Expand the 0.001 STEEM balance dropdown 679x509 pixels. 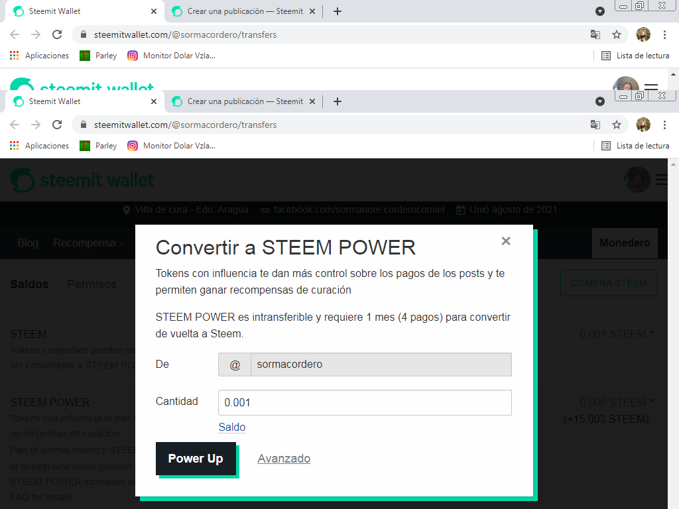tap(617, 334)
